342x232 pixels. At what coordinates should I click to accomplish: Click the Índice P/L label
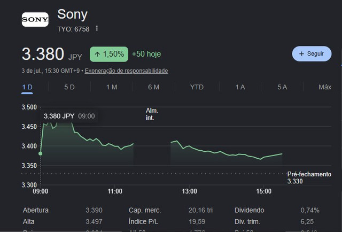pyautogui.click(x=143, y=222)
